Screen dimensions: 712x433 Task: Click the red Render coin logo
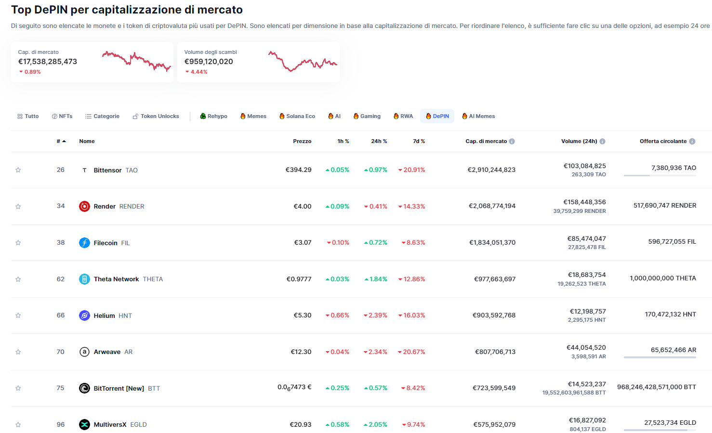point(84,207)
